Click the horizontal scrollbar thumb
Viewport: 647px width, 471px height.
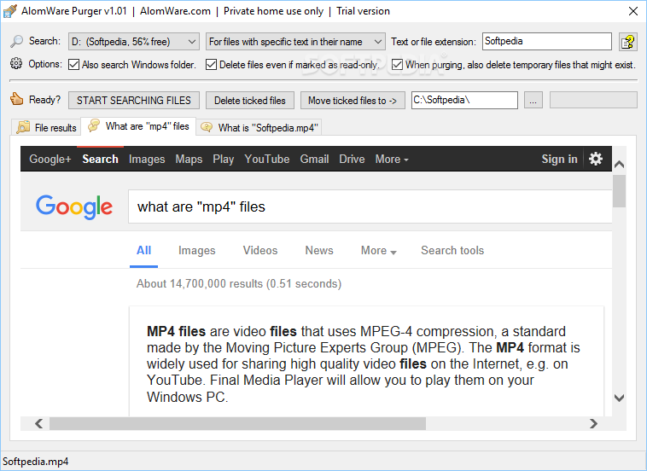[x=237, y=423]
